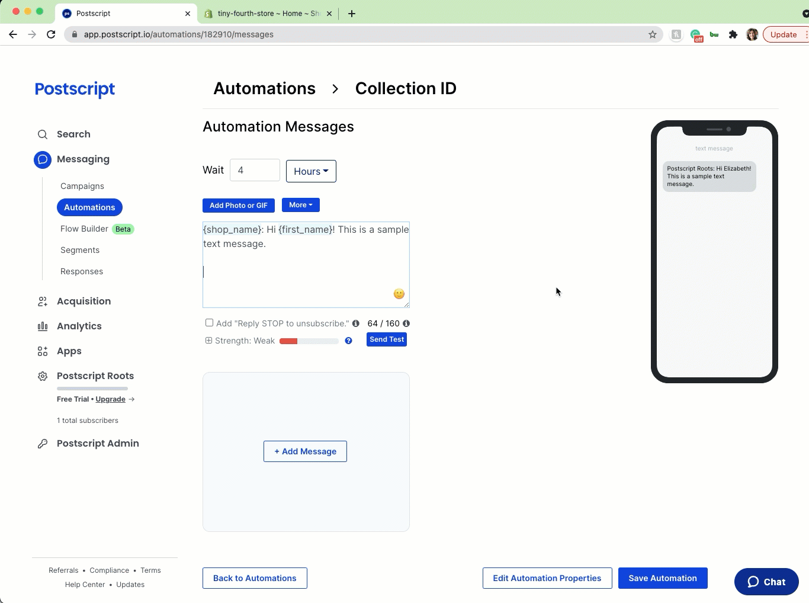809x603 pixels.
Task: Open Analytics section
Action: coord(79,326)
